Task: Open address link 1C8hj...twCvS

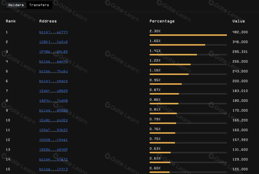Action: (x=54, y=42)
